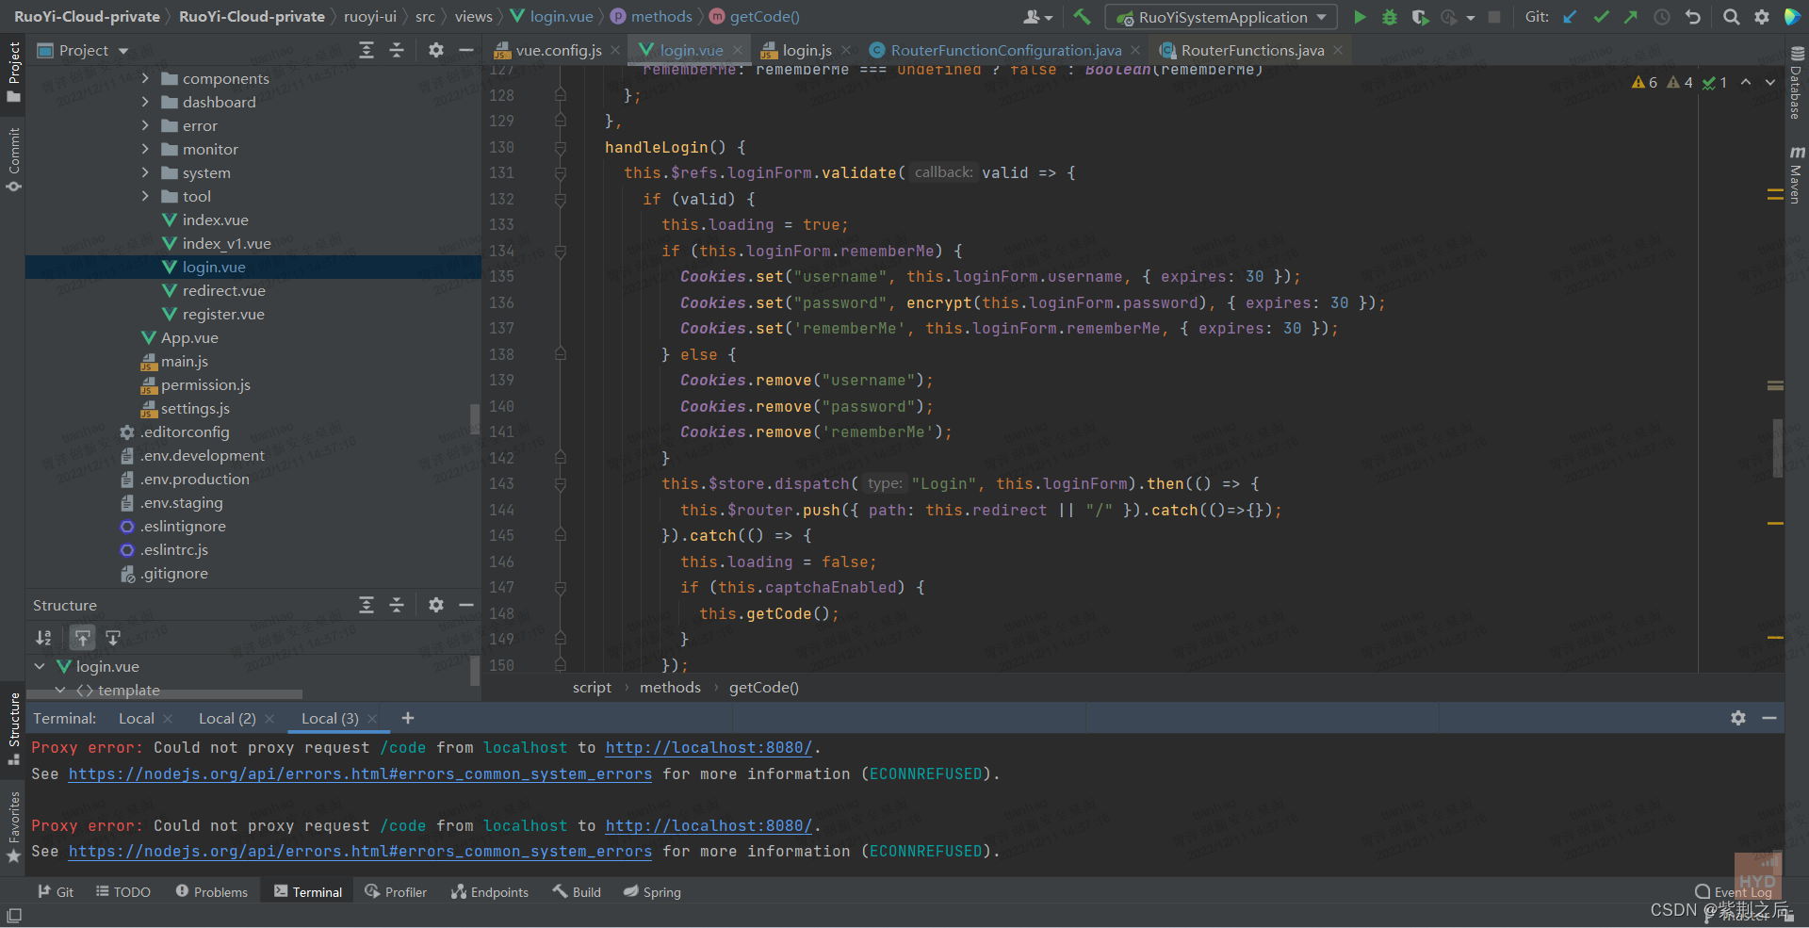Open the first http://localhost:8080/ link in the terminal
1809x928 pixels.
708,747
